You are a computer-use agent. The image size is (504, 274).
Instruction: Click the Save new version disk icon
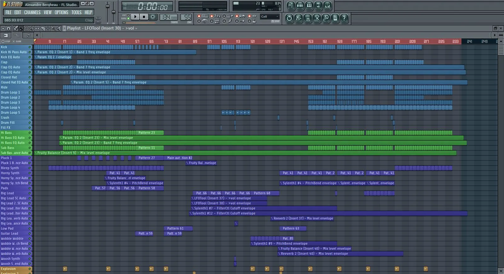[298, 18]
